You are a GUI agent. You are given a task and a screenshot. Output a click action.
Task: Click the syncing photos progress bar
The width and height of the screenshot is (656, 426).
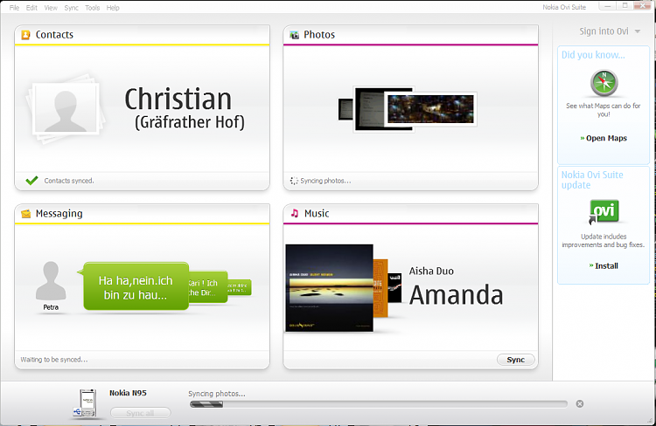378,404
